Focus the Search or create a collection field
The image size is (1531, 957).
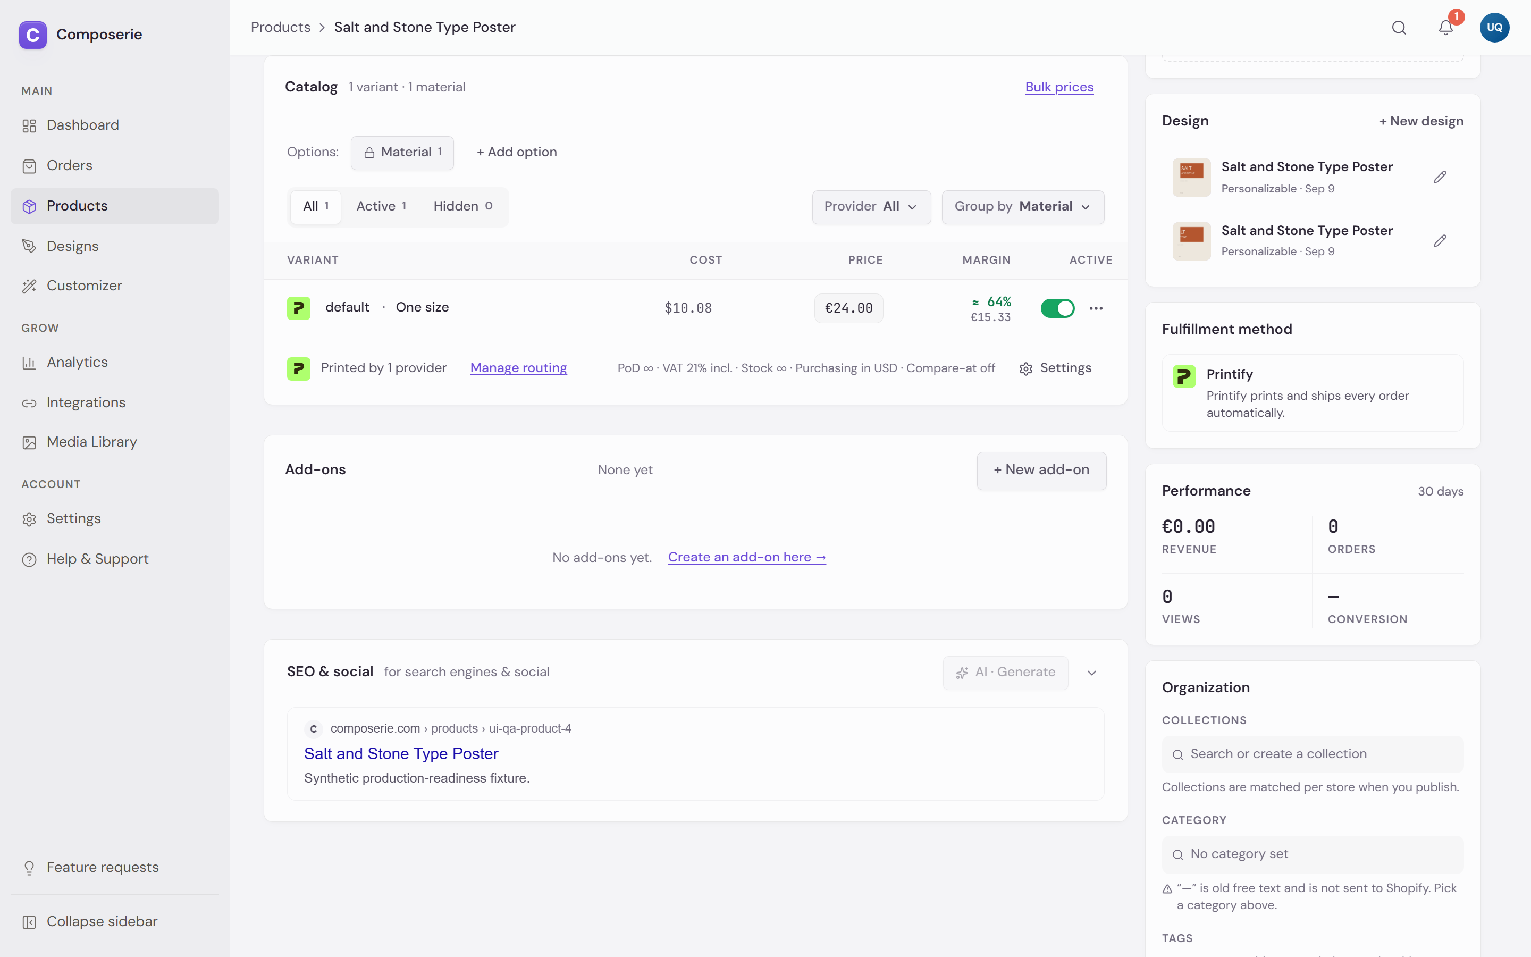click(1313, 754)
